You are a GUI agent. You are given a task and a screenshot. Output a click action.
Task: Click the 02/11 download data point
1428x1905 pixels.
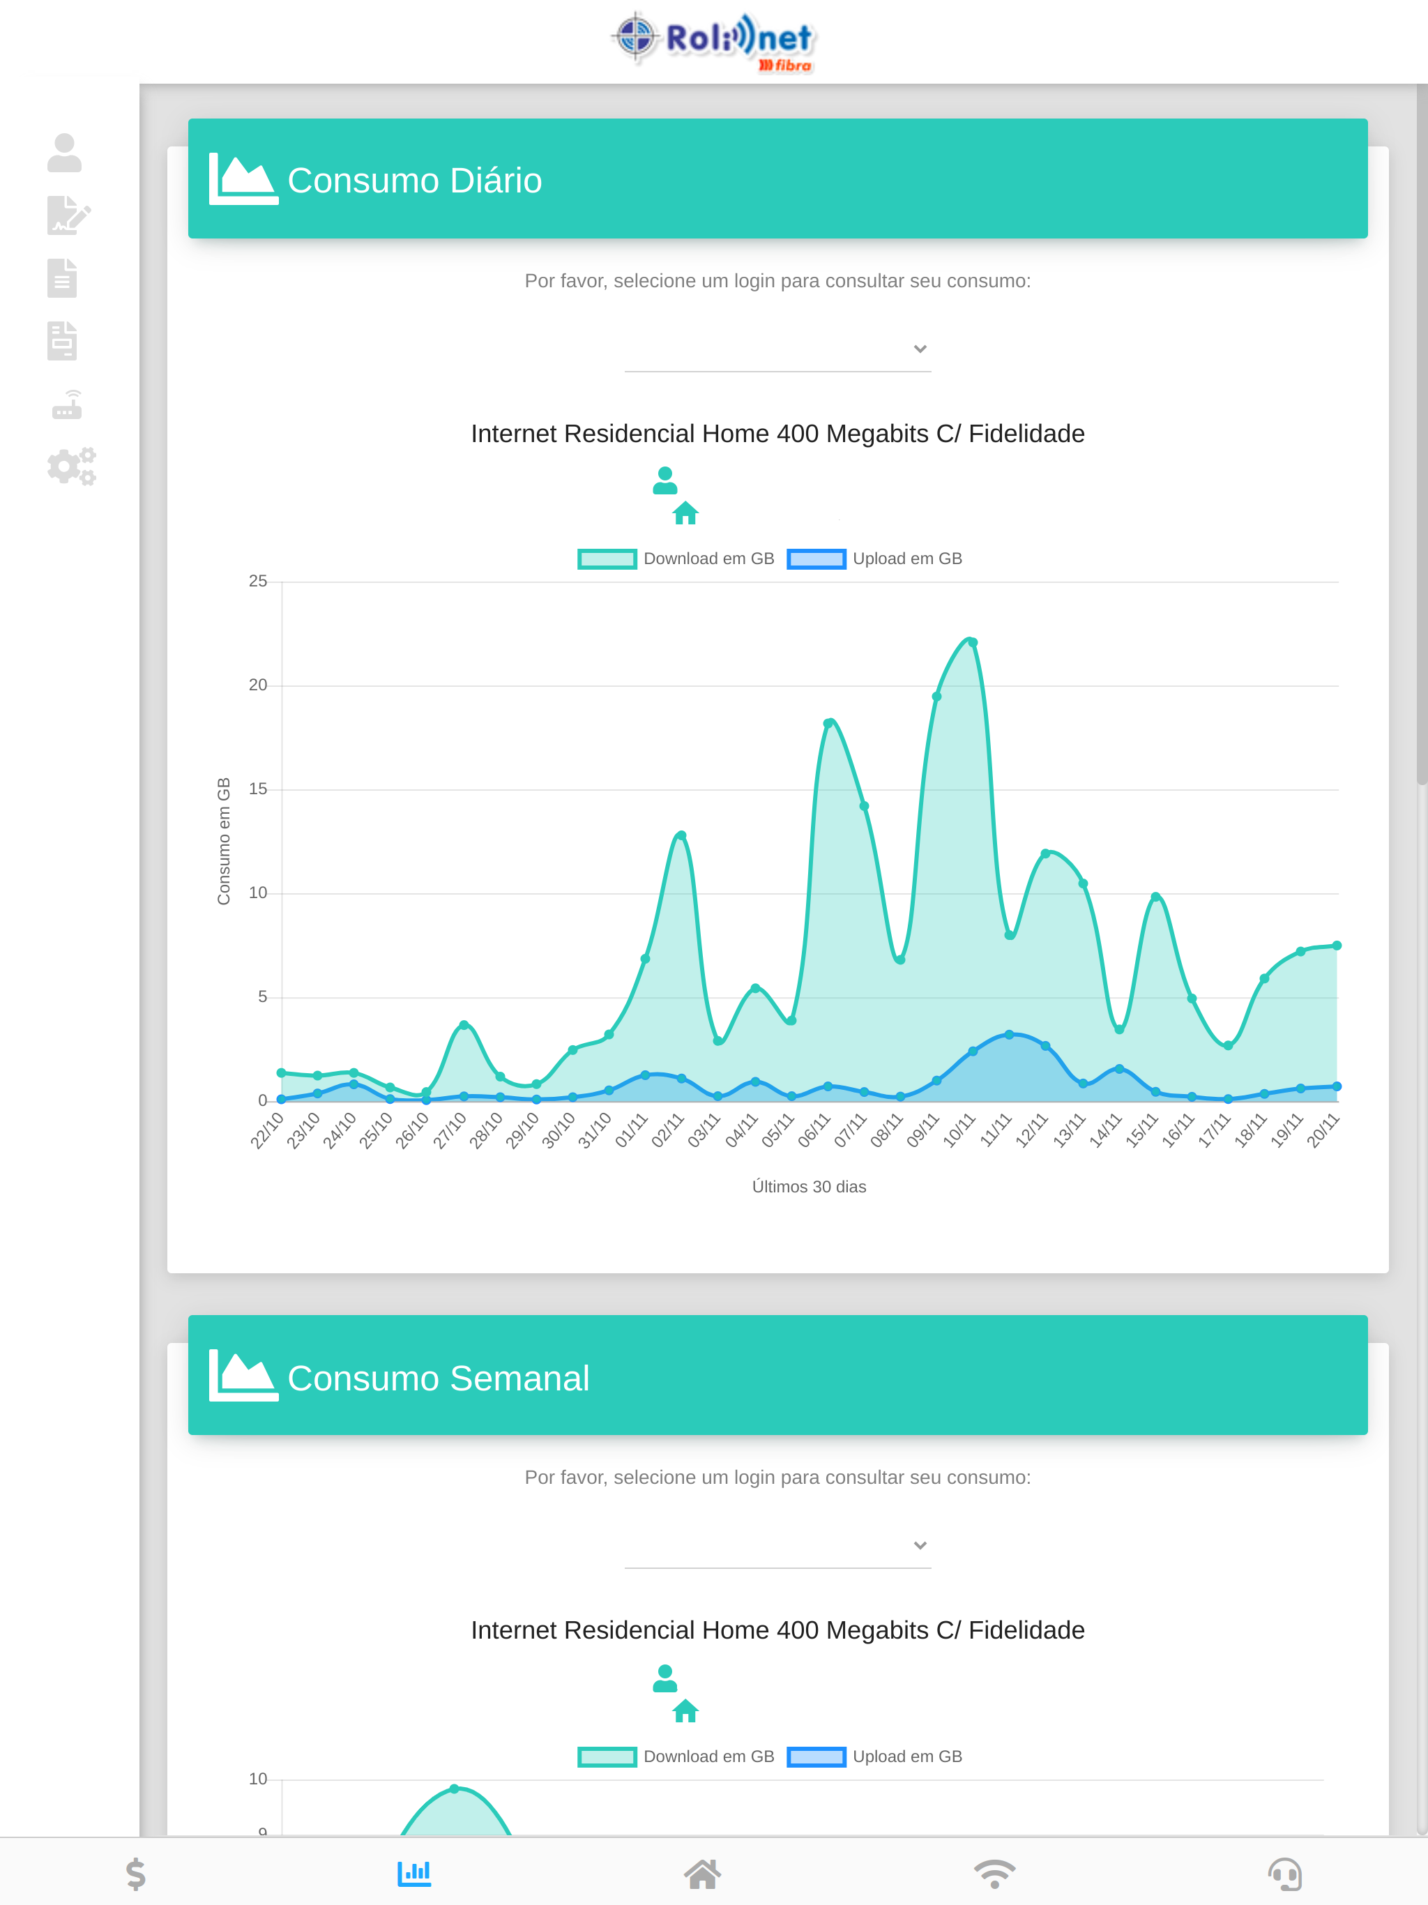click(681, 835)
